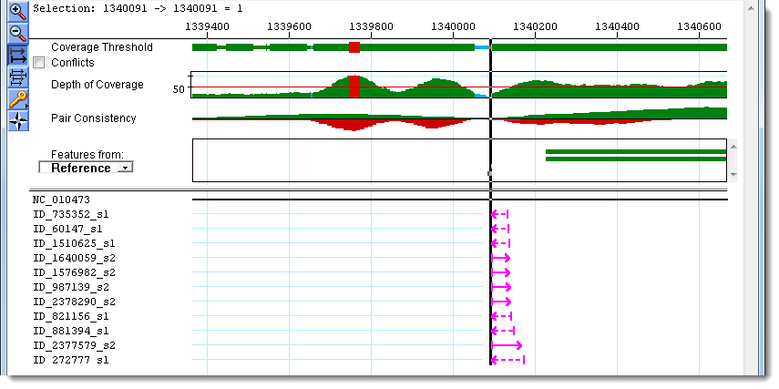Image resolution: width=779 pixels, height=389 pixels.
Task: Select read ID_272777_s1 label
Action: [x=70, y=360]
